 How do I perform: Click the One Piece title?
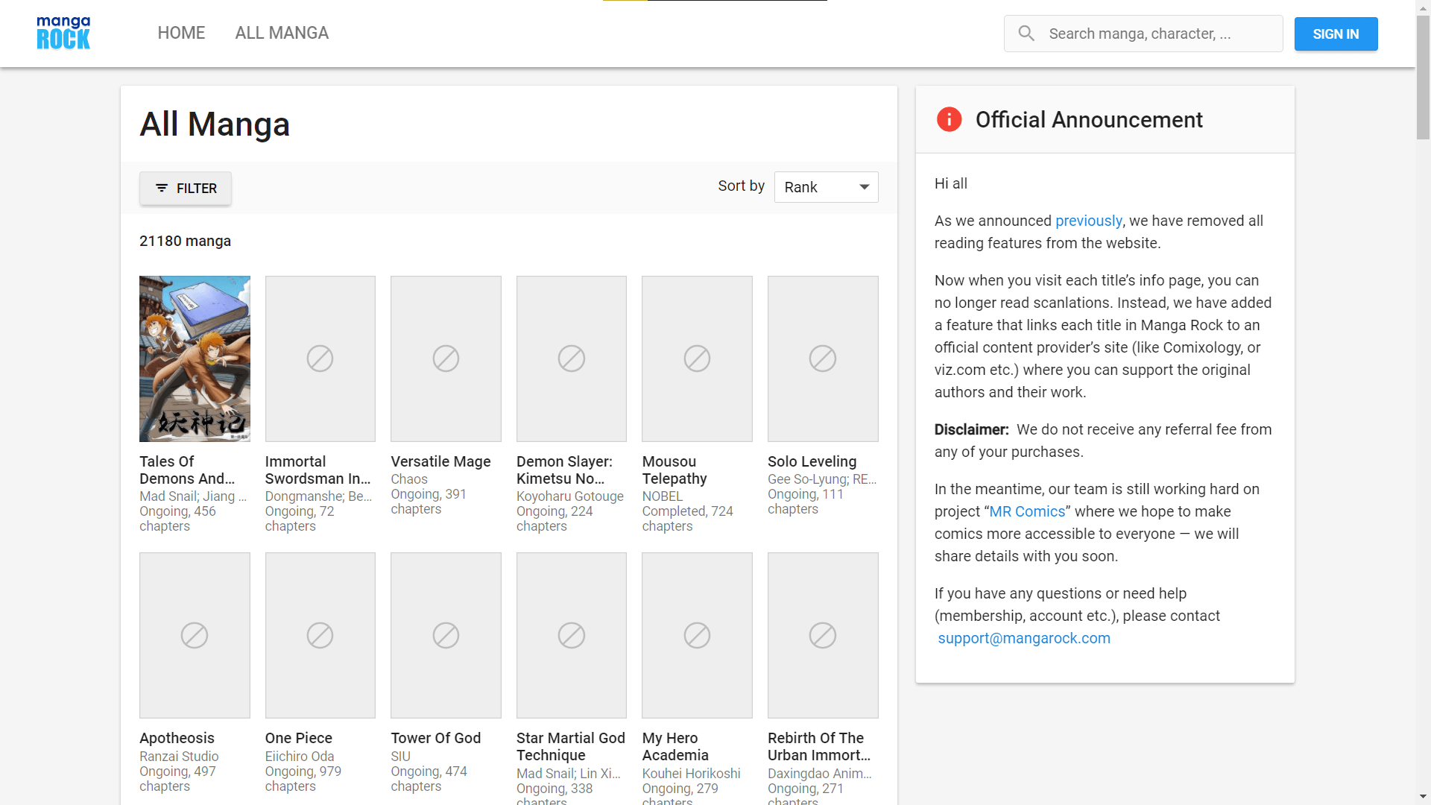click(298, 738)
